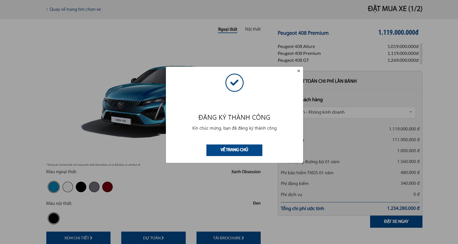The height and width of the screenshot is (244, 458).
Task: Switch to the Nội thất tab
Action: 253,29
